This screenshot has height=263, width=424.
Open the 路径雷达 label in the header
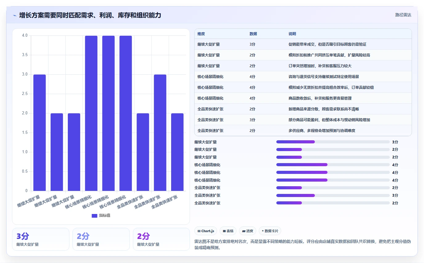[x=403, y=15]
